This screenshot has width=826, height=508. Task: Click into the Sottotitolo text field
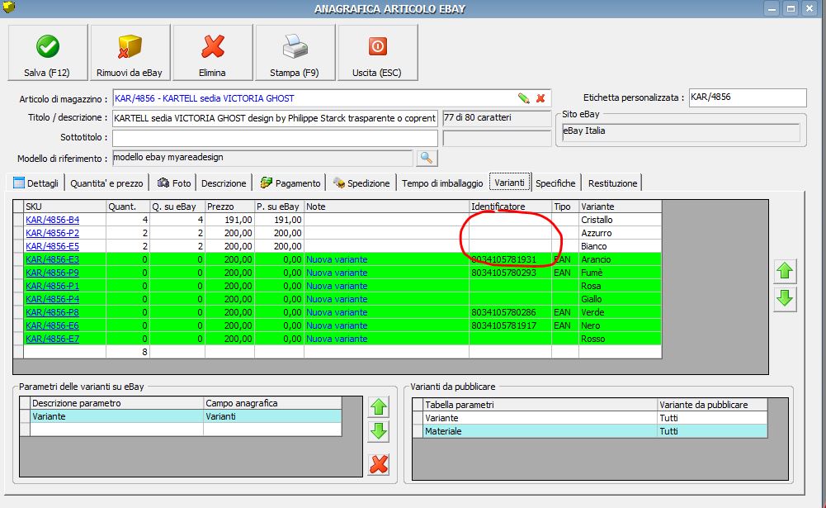point(275,138)
